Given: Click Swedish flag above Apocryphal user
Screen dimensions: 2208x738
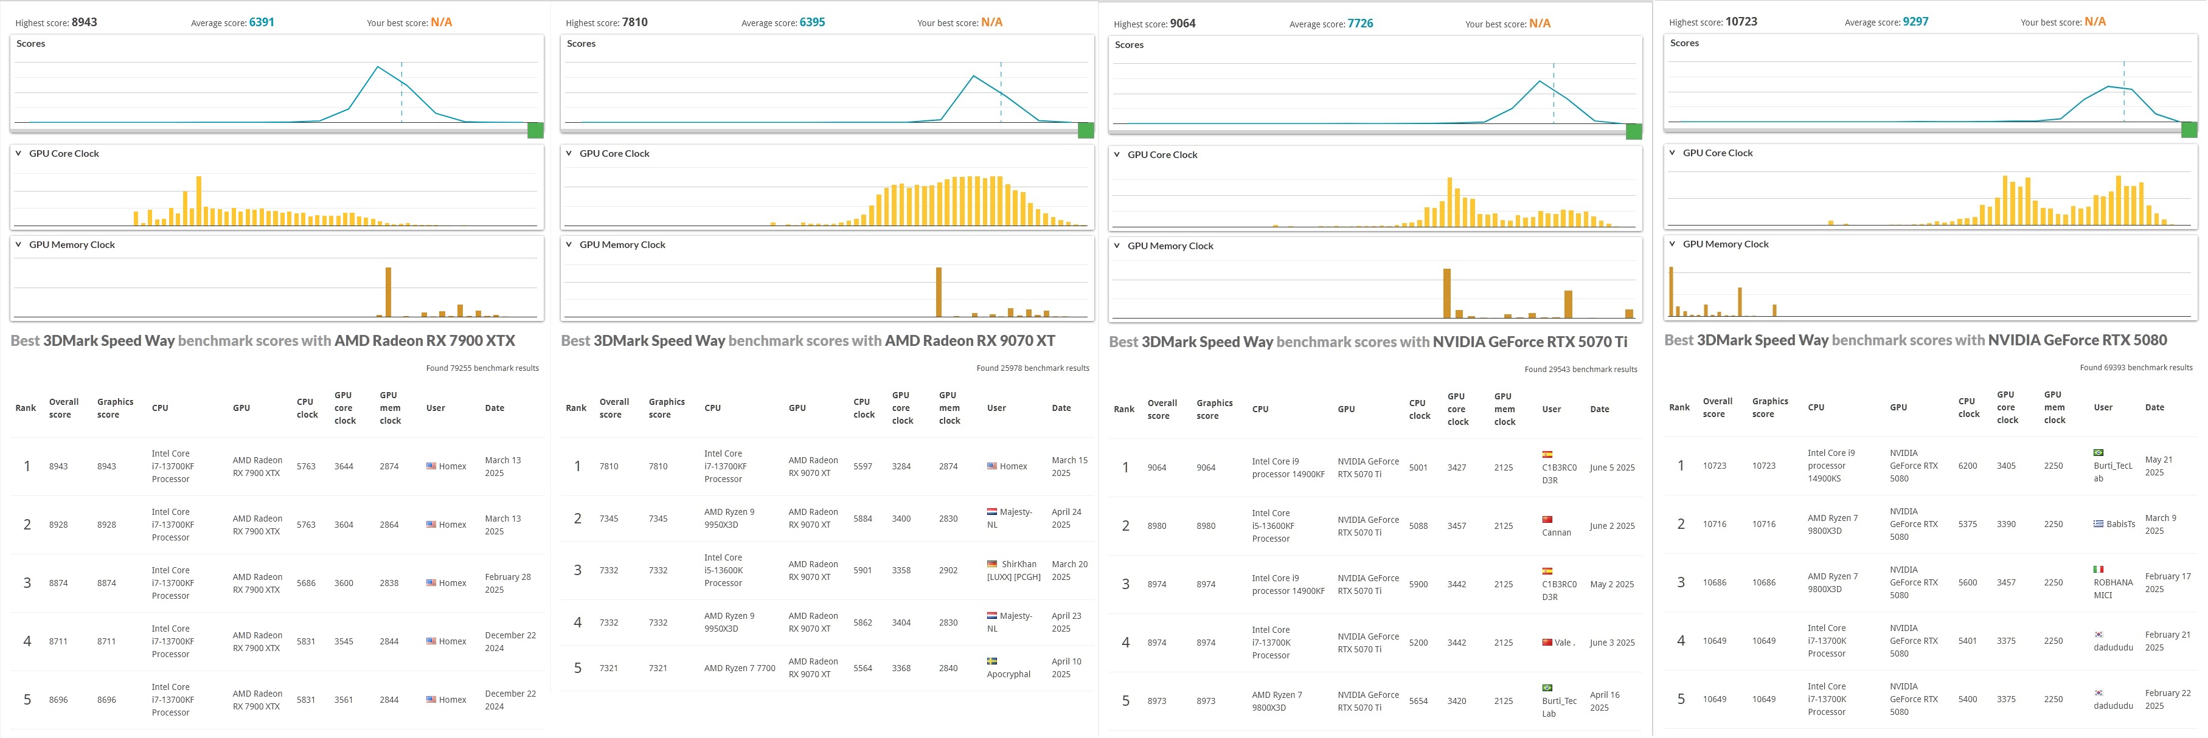Looking at the screenshot, I should (991, 661).
